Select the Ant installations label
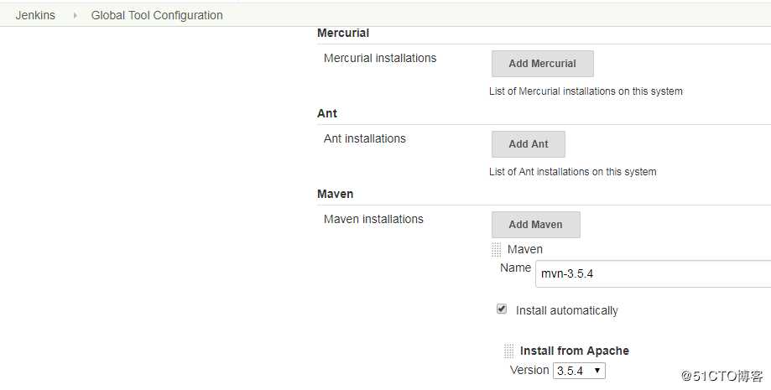Screen dimensions: 771x390 (x=364, y=138)
